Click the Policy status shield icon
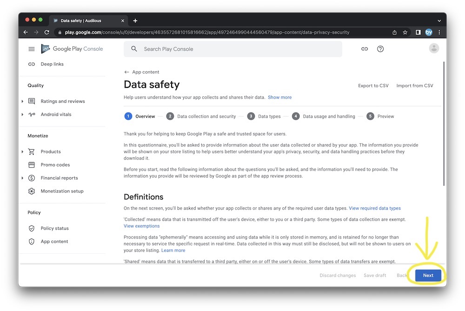 click(32, 228)
